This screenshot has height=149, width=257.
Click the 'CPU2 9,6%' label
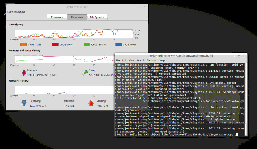66,45
